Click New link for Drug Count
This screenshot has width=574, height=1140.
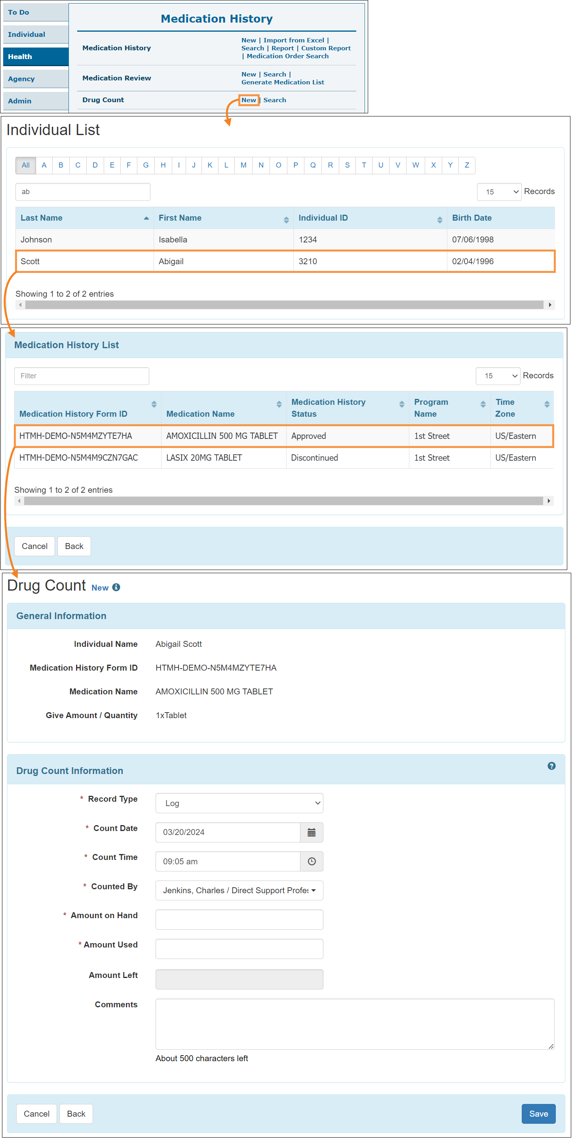tap(249, 100)
